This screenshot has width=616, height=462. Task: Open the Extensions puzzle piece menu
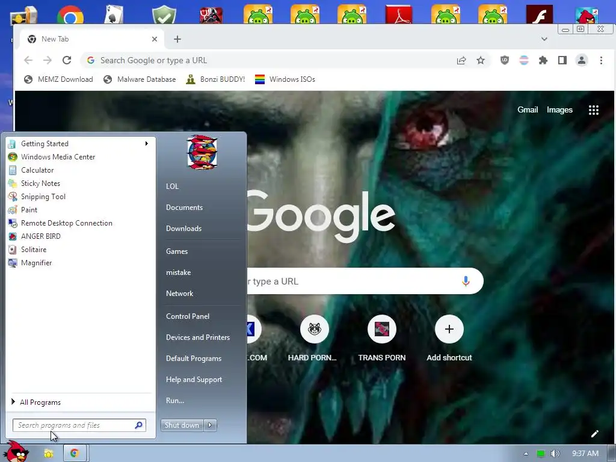point(543,60)
